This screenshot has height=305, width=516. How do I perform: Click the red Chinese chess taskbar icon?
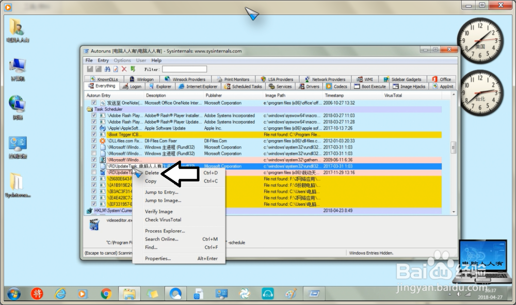pyautogui.click(x=37, y=294)
